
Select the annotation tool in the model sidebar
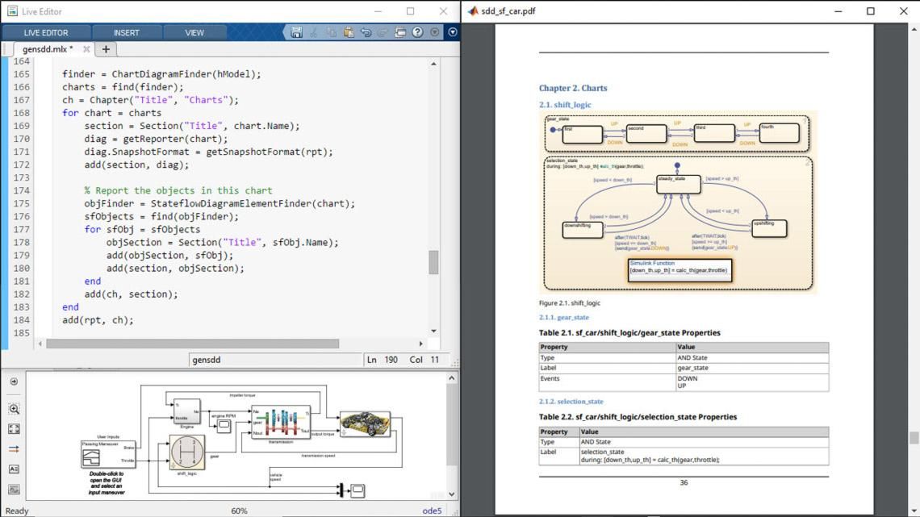tap(14, 468)
